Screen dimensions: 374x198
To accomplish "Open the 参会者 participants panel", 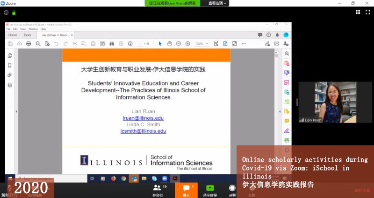I will pyautogui.click(x=158, y=191).
